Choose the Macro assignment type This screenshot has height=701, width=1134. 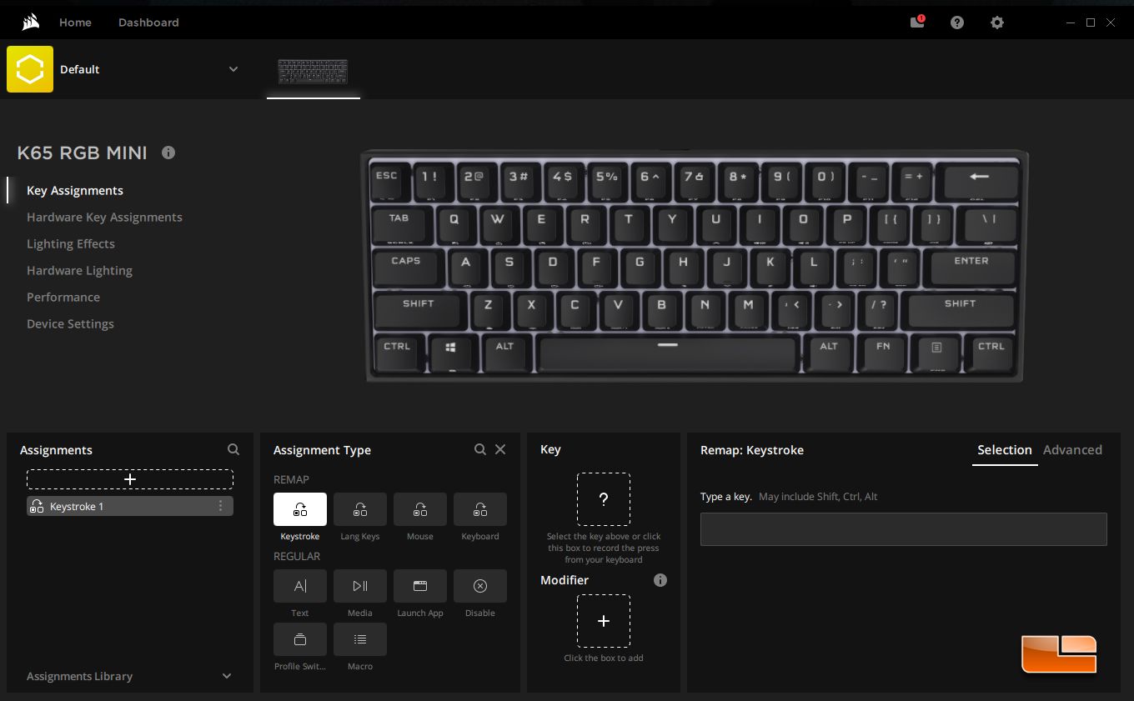click(x=360, y=639)
